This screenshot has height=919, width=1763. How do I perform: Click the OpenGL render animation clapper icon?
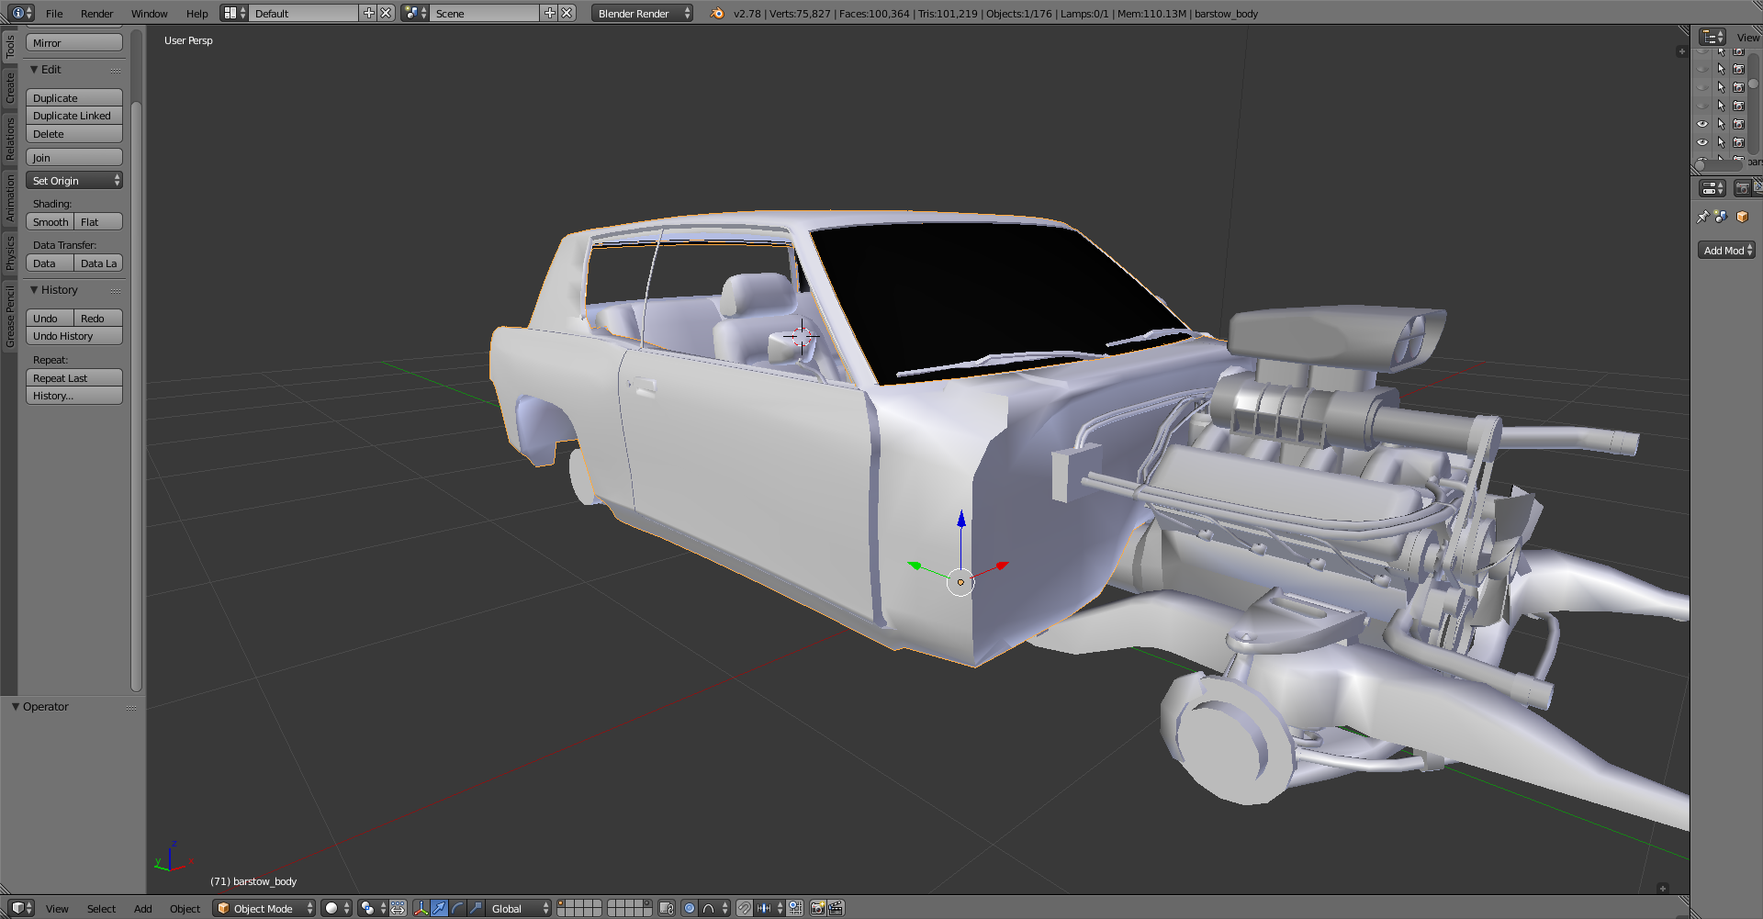click(x=836, y=908)
